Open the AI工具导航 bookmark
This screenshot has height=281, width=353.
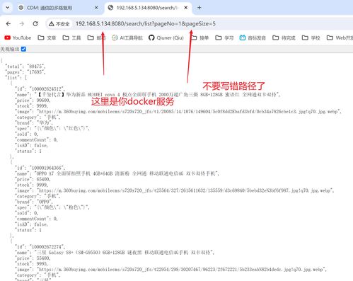(127, 38)
